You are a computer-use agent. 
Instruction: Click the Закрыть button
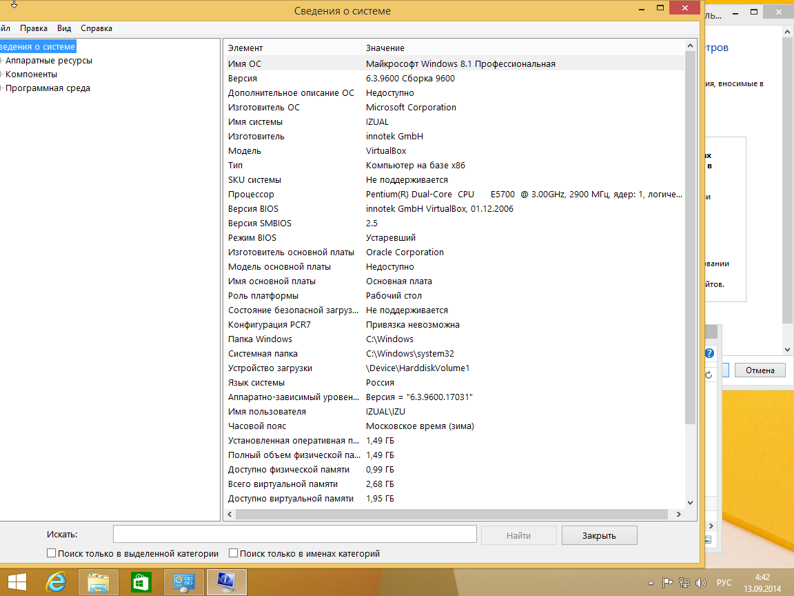pyautogui.click(x=599, y=535)
